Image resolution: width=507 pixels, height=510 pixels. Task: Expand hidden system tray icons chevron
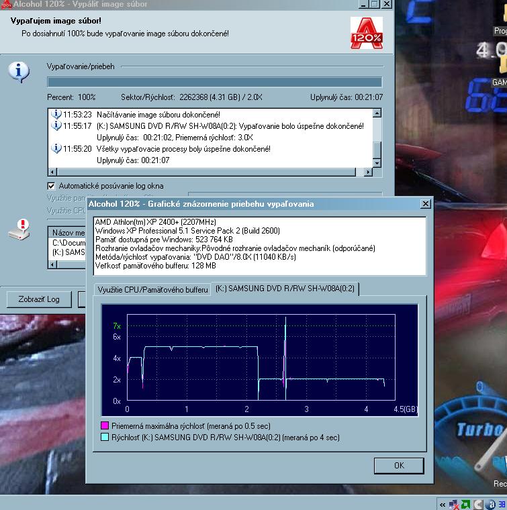(x=442, y=504)
